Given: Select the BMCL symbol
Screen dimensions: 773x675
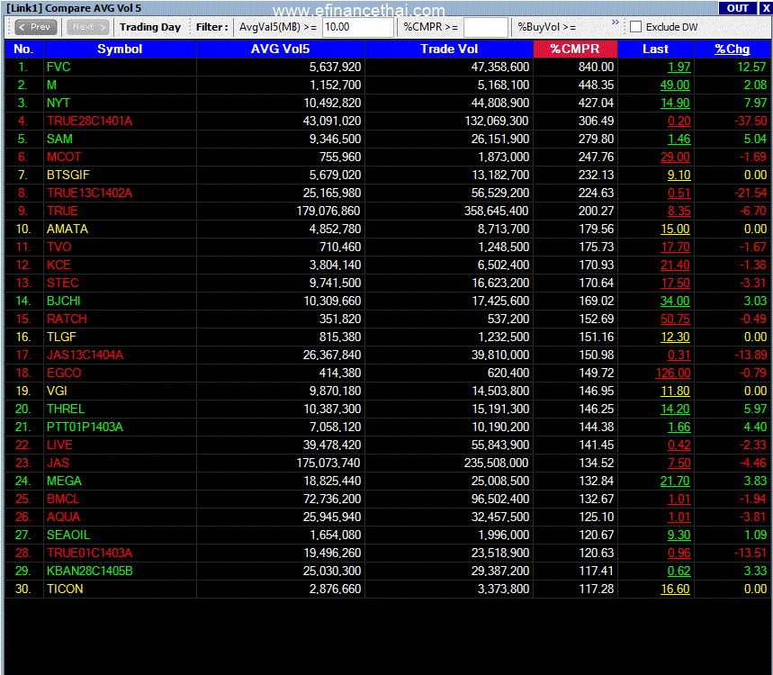Looking at the screenshot, I should (x=63, y=499).
